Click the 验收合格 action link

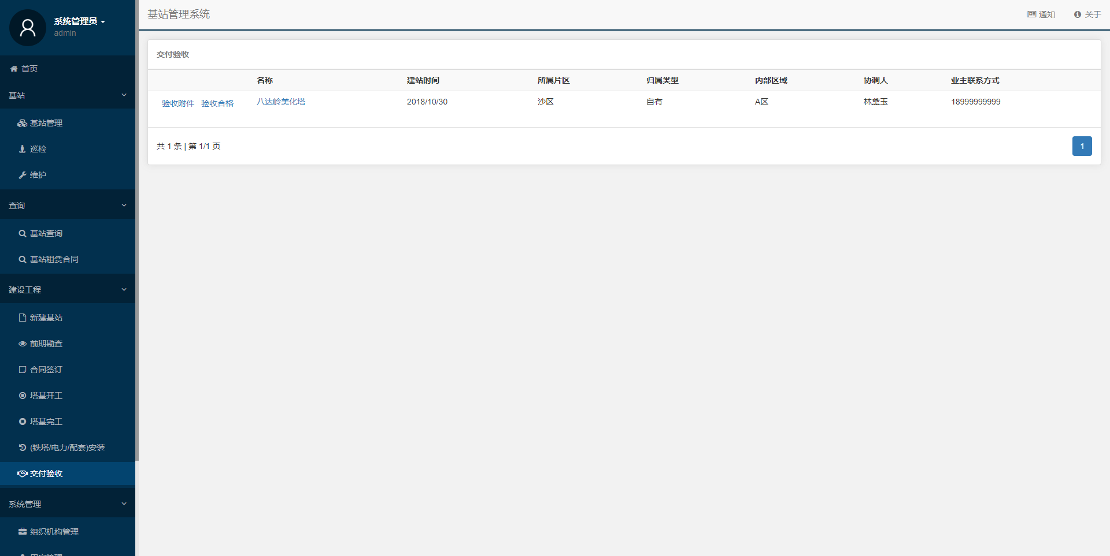click(217, 103)
